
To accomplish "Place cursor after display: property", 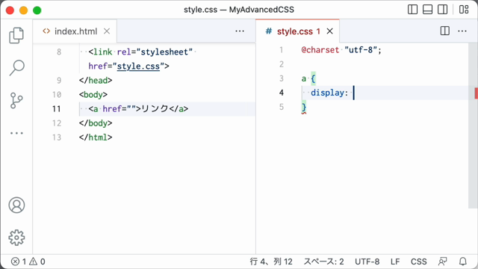I will pyautogui.click(x=353, y=93).
